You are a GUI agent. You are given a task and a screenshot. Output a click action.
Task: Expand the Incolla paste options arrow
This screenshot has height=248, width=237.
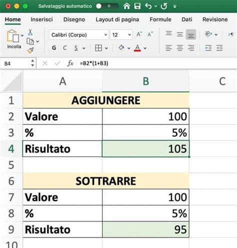[x=22, y=35]
